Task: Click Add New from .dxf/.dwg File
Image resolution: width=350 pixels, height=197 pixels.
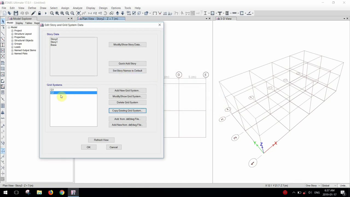Action: [x=127, y=125]
